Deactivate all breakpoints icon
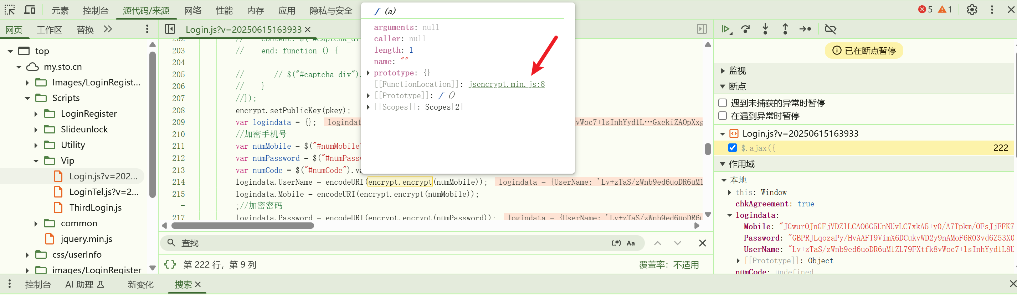The height and width of the screenshot is (295, 1017). coord(831,29)
